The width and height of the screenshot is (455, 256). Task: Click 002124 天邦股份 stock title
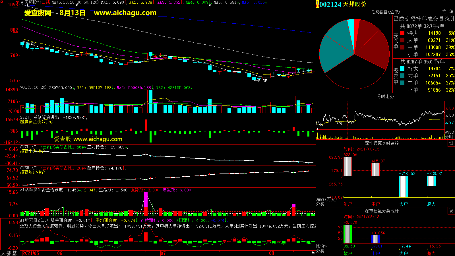(343, 4)
